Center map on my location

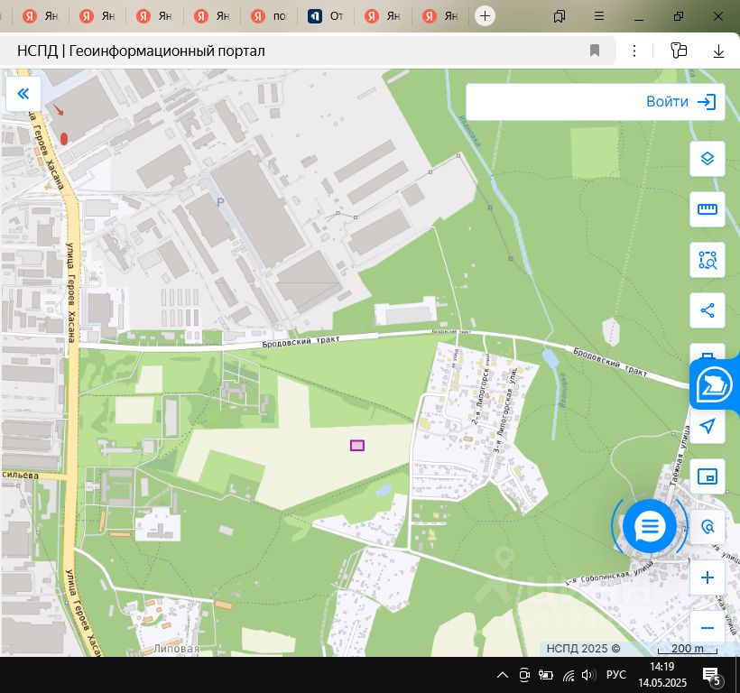click(707, 426)
